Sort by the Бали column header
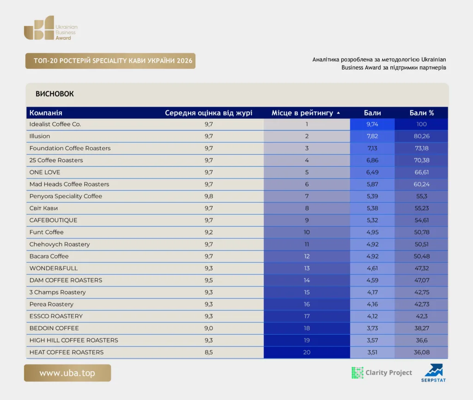 click(372, 113)
